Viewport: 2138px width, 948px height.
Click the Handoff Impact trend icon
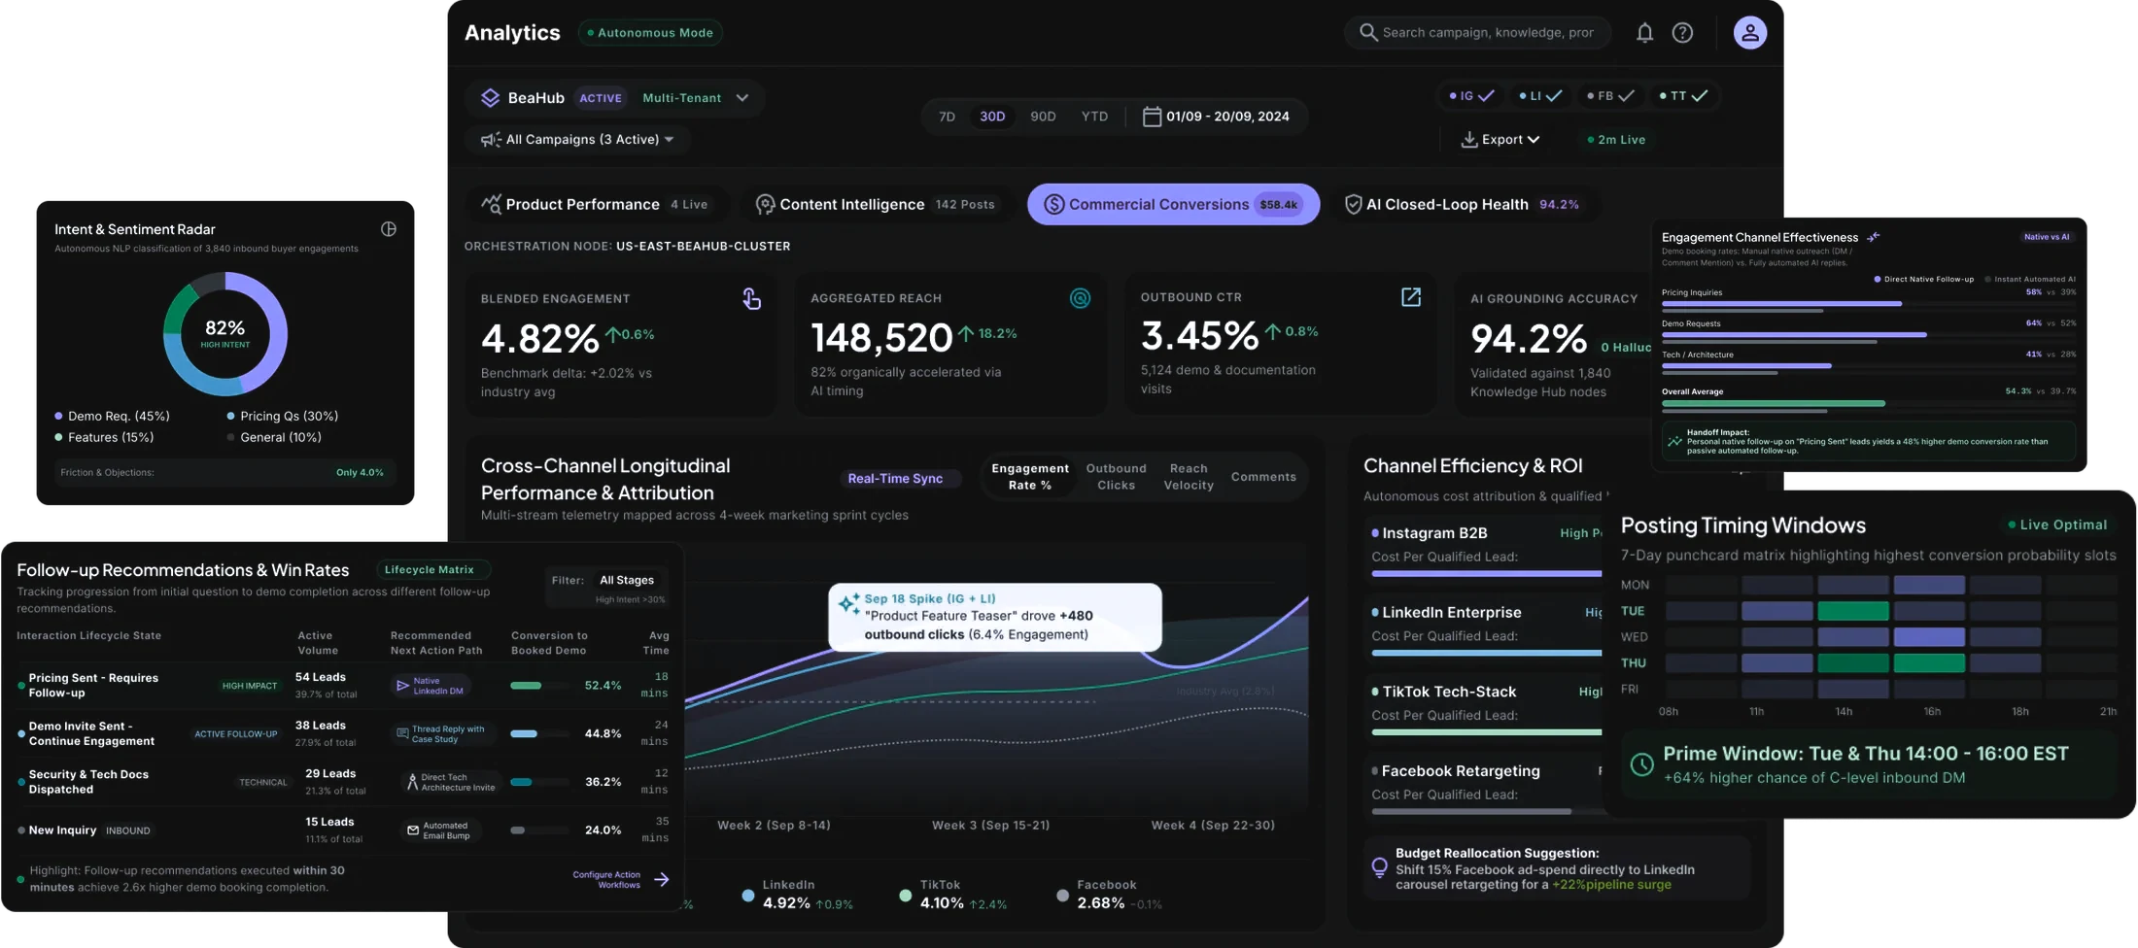coord(1674,441)
